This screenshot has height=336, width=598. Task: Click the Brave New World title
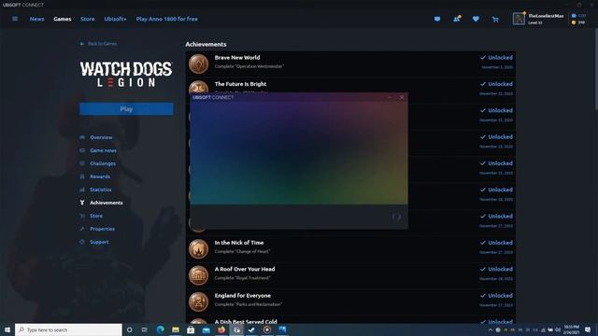tap(237, 58)
